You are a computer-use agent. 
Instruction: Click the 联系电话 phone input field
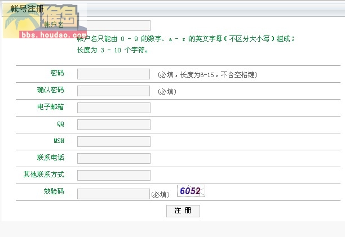tap(114, 158)
